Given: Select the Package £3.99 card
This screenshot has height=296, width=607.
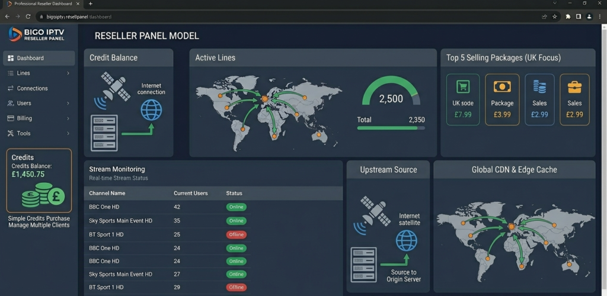Looking at the screenshot, I should (502, 99).
